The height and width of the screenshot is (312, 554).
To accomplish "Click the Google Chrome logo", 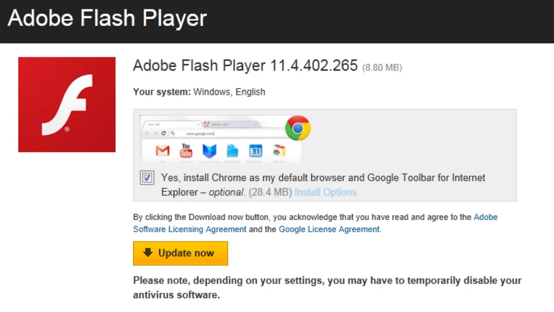I will coord(298,128).
